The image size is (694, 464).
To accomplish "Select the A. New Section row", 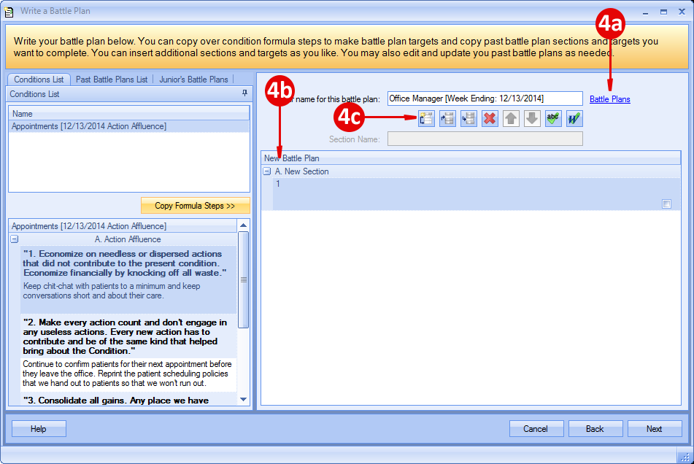I will point(471,171).
